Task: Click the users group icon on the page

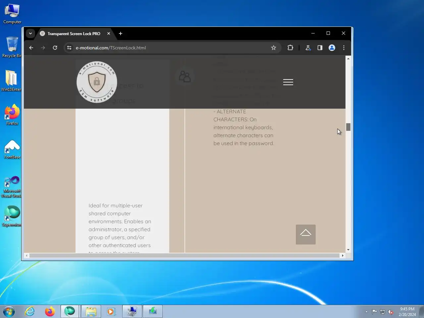Action: 185,76
